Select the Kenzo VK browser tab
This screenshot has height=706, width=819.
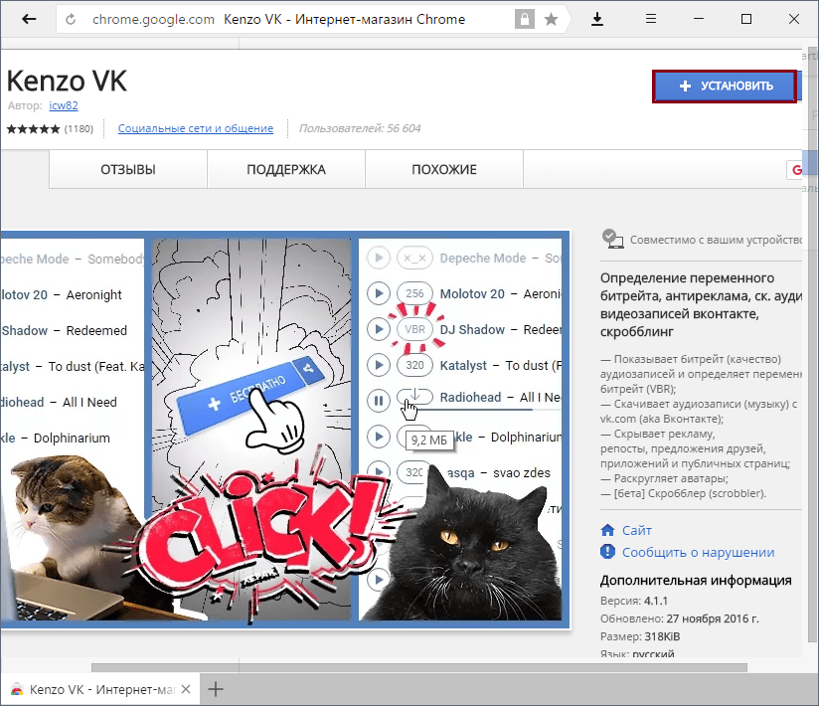click(x=99, y=688)
